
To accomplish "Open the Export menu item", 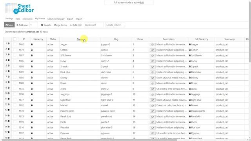I will pos(70,19).
